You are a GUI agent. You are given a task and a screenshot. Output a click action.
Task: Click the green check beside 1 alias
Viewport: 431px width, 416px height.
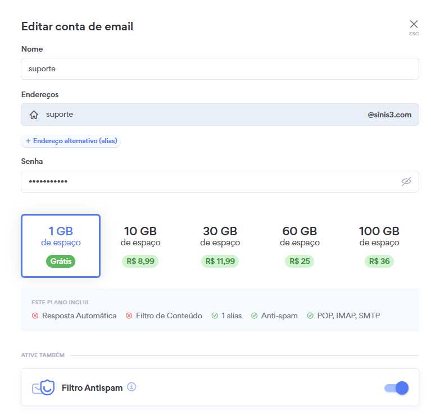coord(215,316)
